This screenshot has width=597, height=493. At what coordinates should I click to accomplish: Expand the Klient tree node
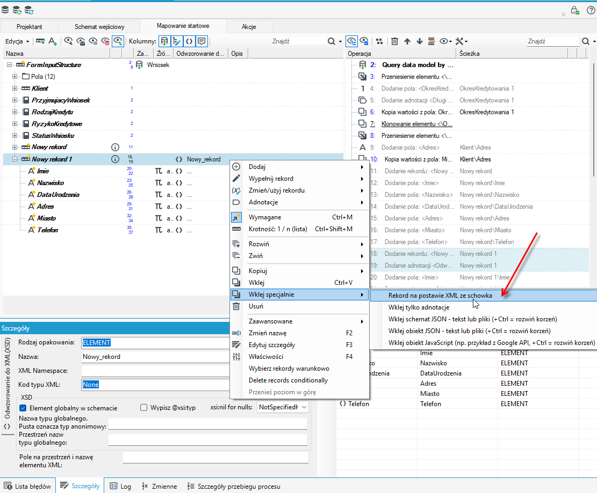click(15, 88)
